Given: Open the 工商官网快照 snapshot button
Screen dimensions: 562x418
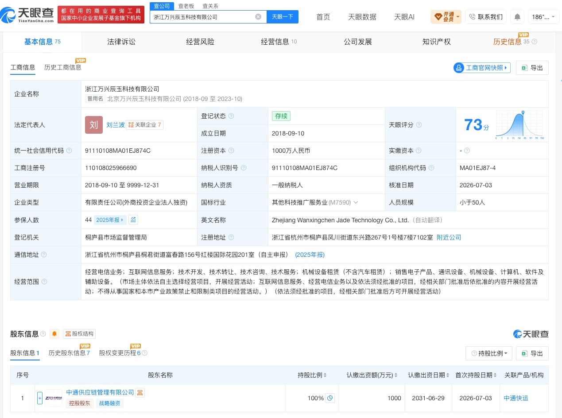Looking at the screenshot, I should (x=482, y=68).
